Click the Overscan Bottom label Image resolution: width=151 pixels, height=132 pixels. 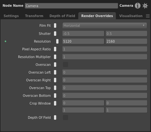37,96
